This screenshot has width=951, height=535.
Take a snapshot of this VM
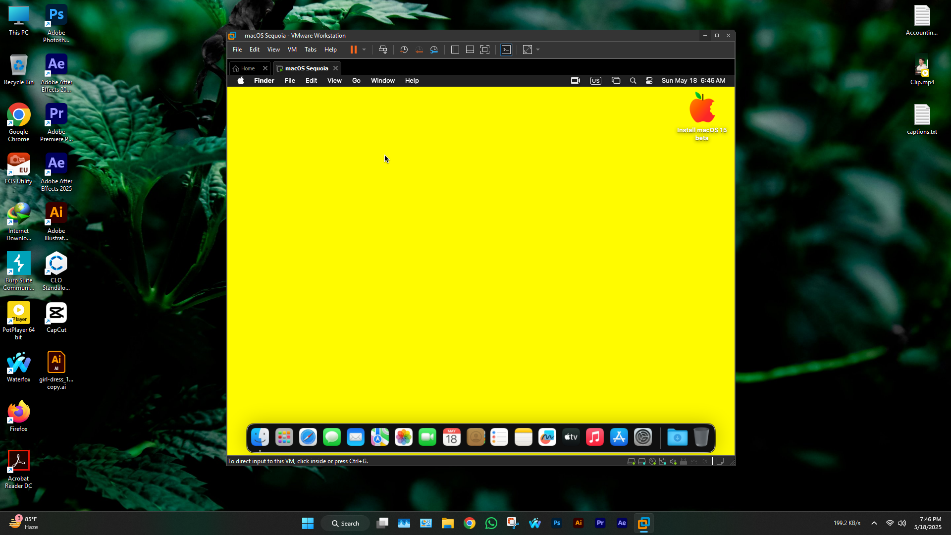point(404,50)
